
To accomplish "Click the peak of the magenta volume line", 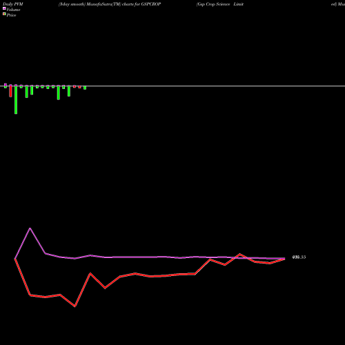I will click(x=30, y=228).
